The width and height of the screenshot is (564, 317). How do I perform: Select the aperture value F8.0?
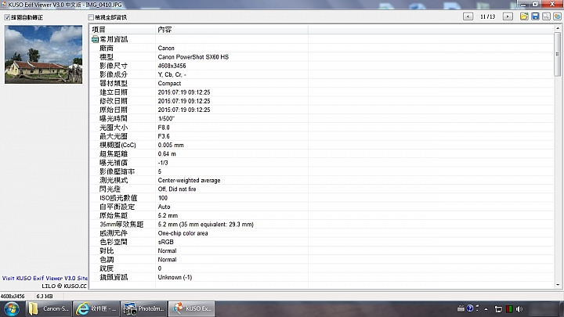tap(164, 128)
